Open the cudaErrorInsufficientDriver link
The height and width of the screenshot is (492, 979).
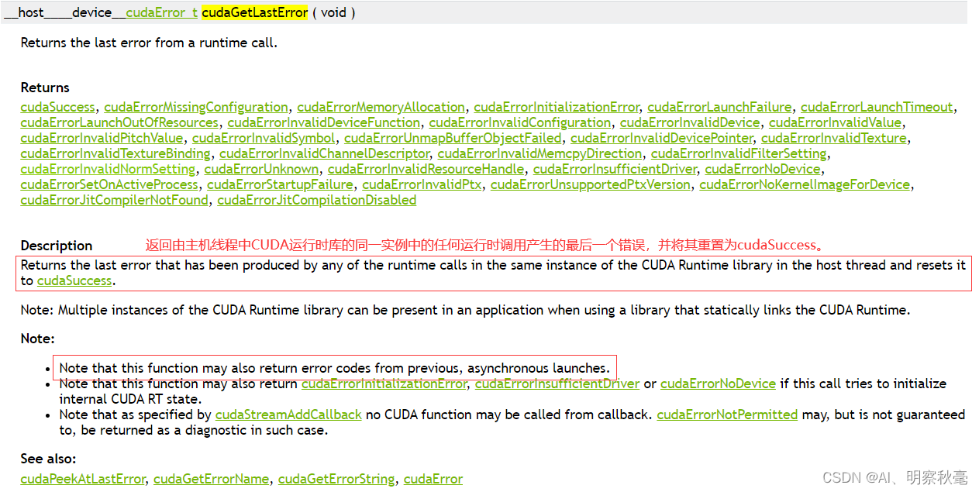click(615, 169)
